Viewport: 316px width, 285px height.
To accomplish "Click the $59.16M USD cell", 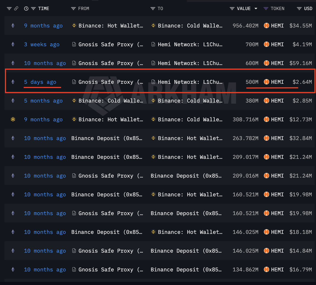I will coord(301,64).
